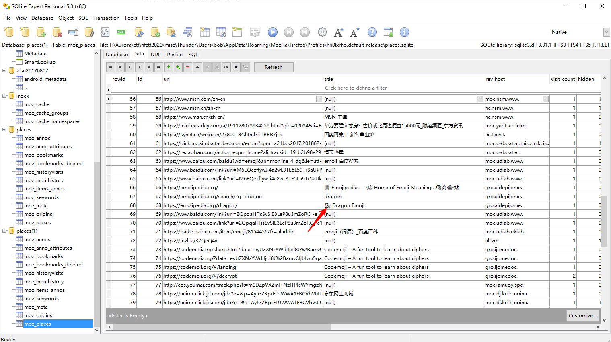Image resolution: width=611 pixels, height=342 pixels.
Task: Go to first record in navigator
Action: [111, 67]
